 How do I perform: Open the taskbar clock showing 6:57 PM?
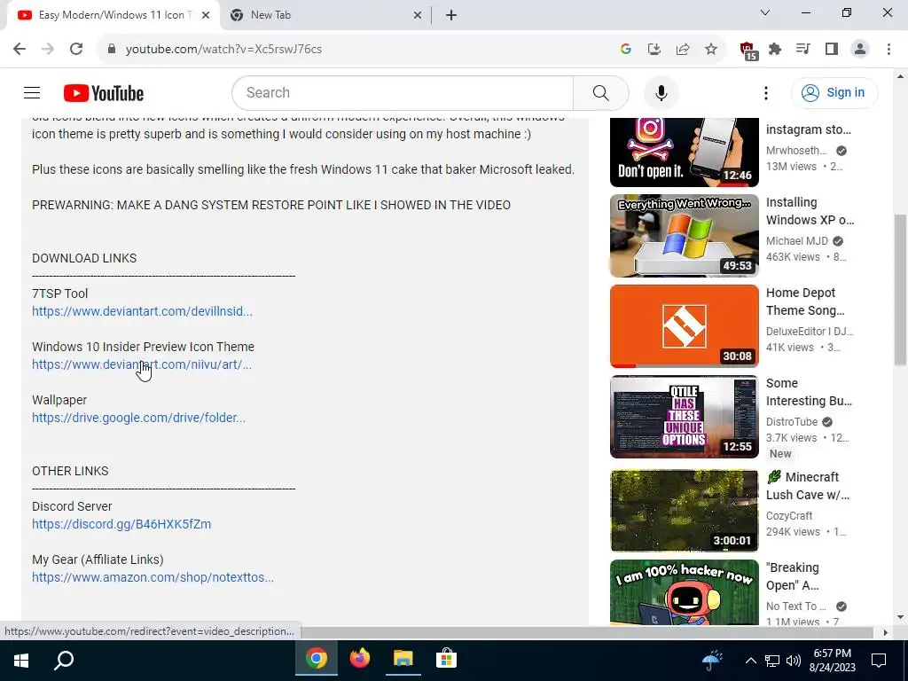[x=832, y=660]
